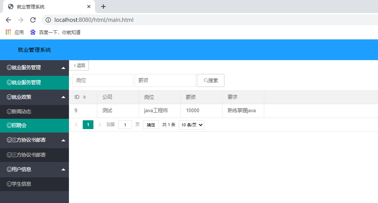This screenshot has height=203, width=378.
Task: Go to next page with right chevron
Action: pos(100,124)
